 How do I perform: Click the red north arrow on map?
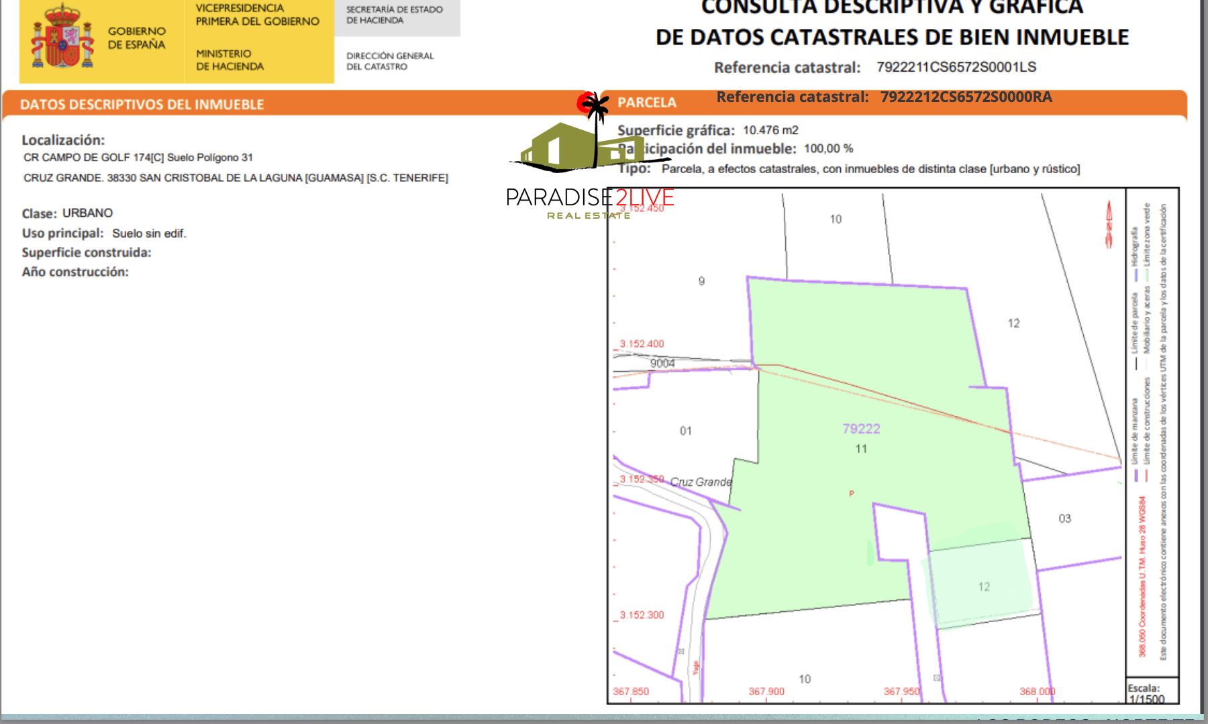click(x=1109, y=224)
